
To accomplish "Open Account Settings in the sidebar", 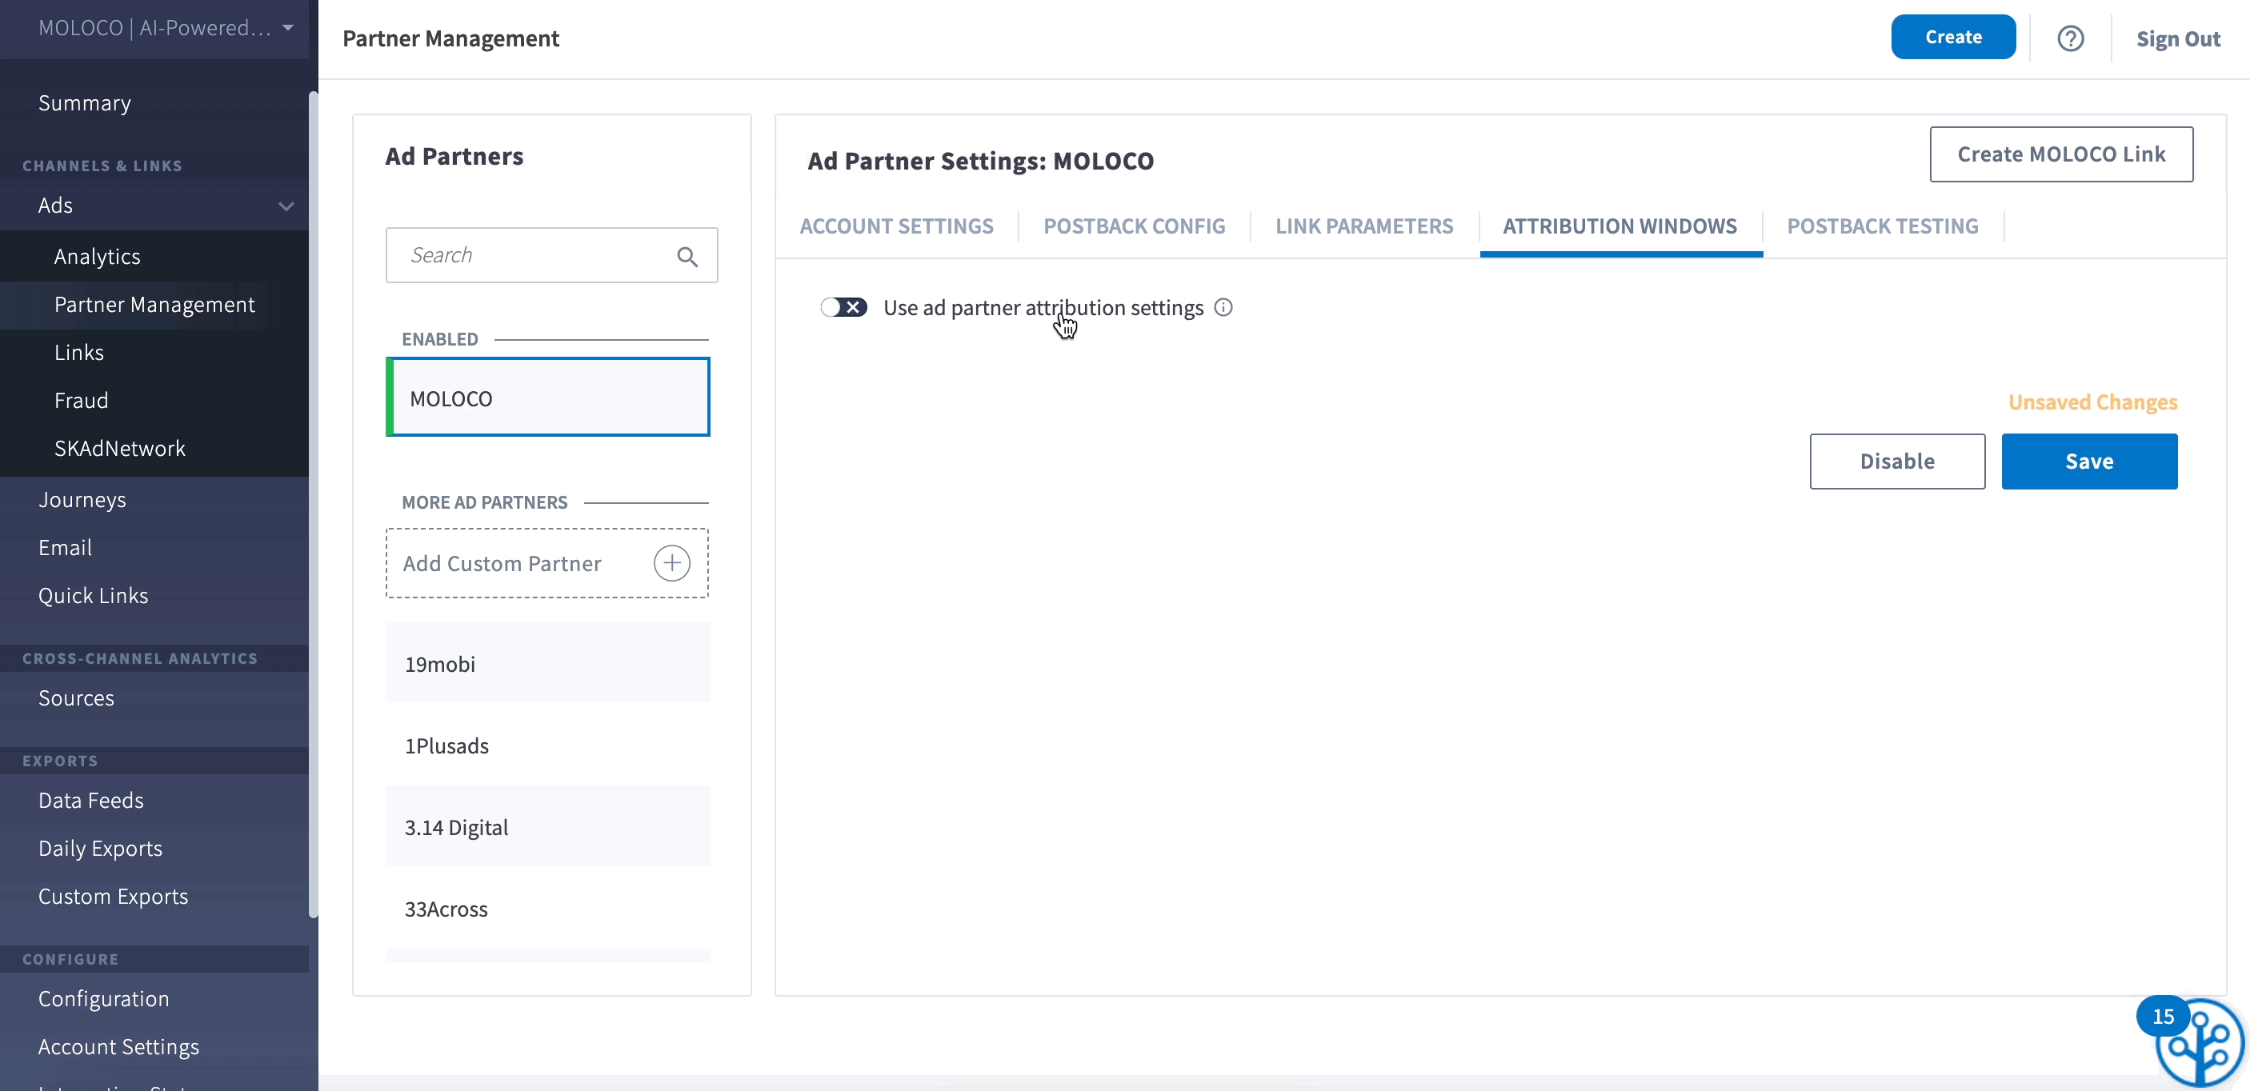I will coord(118,1047).
